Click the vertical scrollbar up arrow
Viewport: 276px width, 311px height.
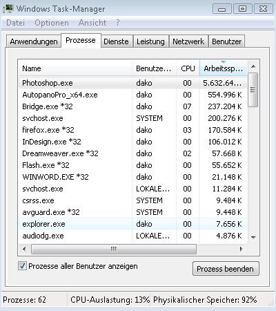tap(253, 66)
